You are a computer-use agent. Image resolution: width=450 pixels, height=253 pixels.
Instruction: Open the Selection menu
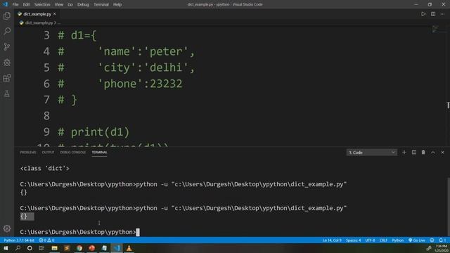click(42, 4)
